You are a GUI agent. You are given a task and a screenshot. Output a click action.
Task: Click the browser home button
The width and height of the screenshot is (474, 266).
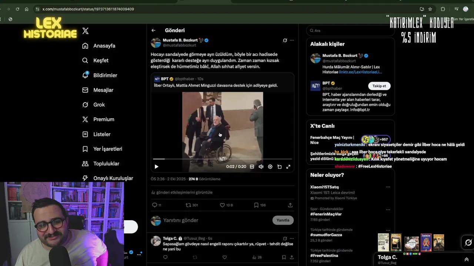27,9
